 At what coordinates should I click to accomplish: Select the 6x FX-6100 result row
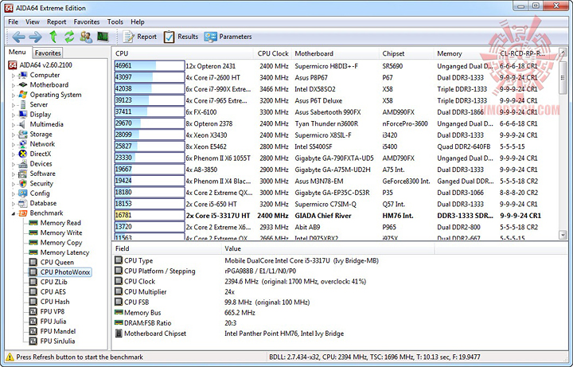tap(336, 112)
